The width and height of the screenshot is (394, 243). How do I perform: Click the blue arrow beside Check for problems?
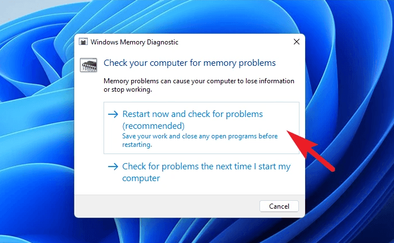tap(113, 166)
